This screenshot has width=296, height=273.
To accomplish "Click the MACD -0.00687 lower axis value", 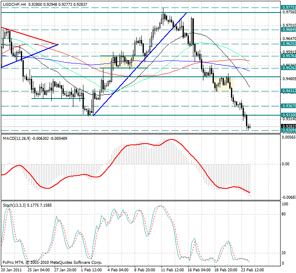I will coord(288,197).
